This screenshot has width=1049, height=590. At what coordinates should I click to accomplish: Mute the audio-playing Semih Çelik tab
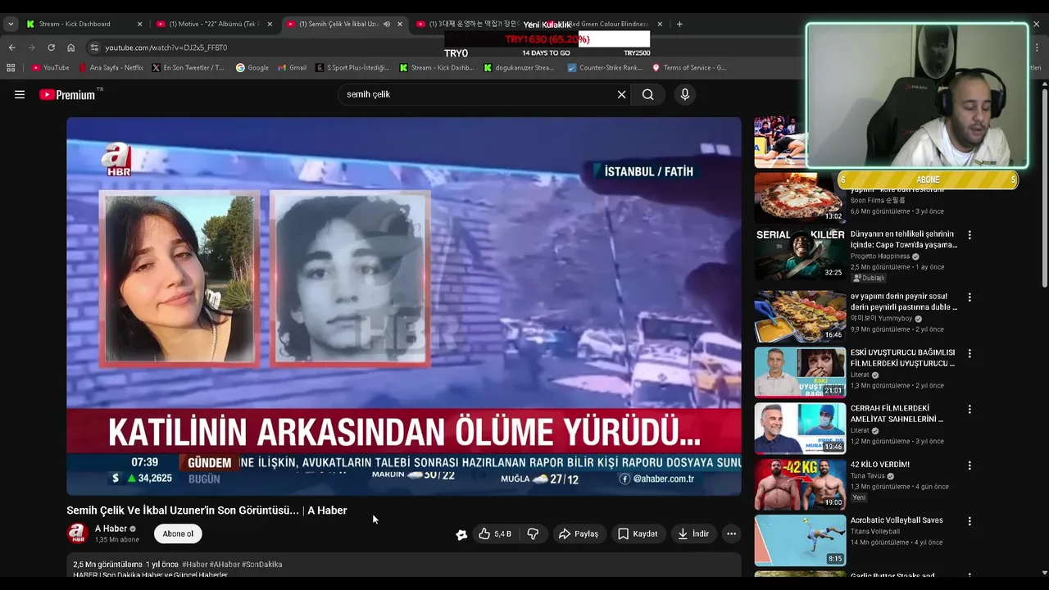tap(387, 24)
